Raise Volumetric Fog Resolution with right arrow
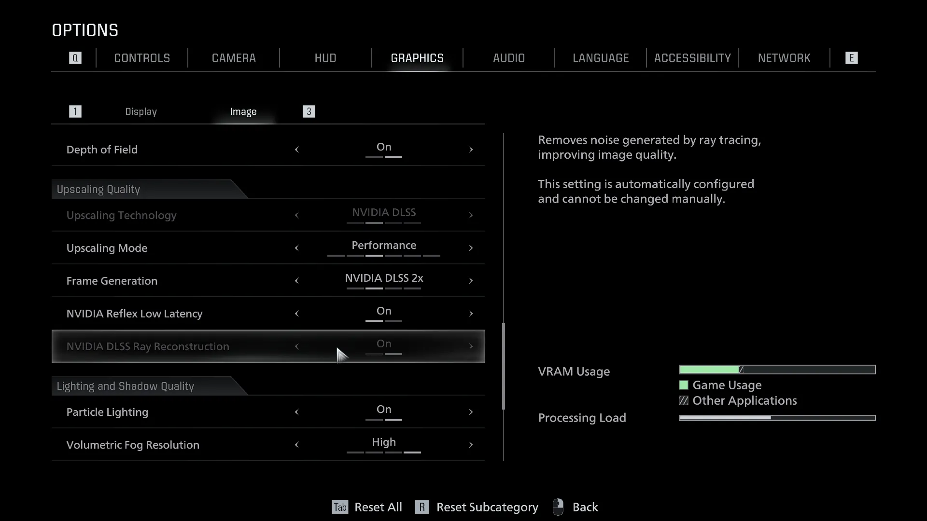Image resolution: width=927 pixels, height=521 pixels. point(471,445)
